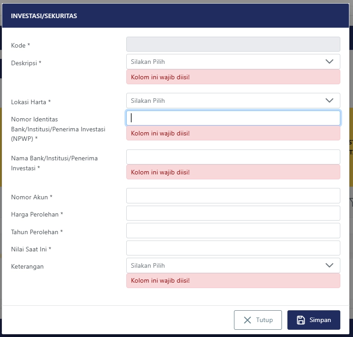
Task: Save the form with the Simpan button
Action: (x=314, y=320)
